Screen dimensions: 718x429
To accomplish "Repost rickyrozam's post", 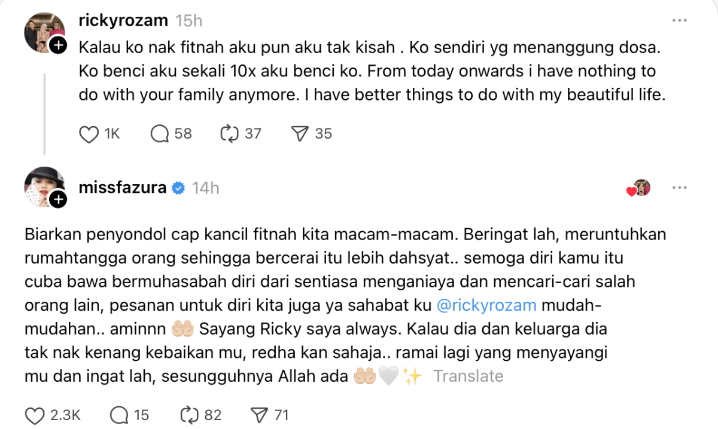I will [230, 134].
